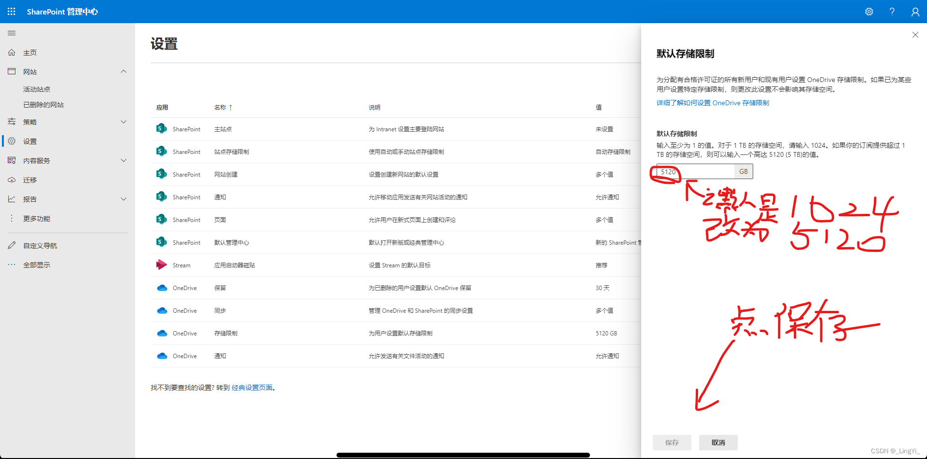The height and width of the screenshot is (459, 927).
Task: Click the 30 天 value cell
Action: [x=603, y=288]
